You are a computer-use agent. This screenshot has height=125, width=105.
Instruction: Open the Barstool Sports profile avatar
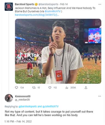(9, 7)
